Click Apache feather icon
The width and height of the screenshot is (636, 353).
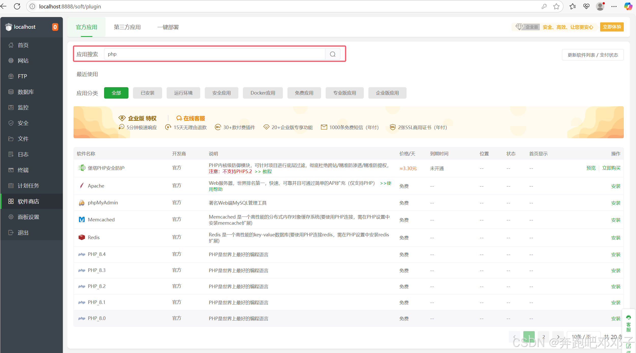tap(82, 186)
